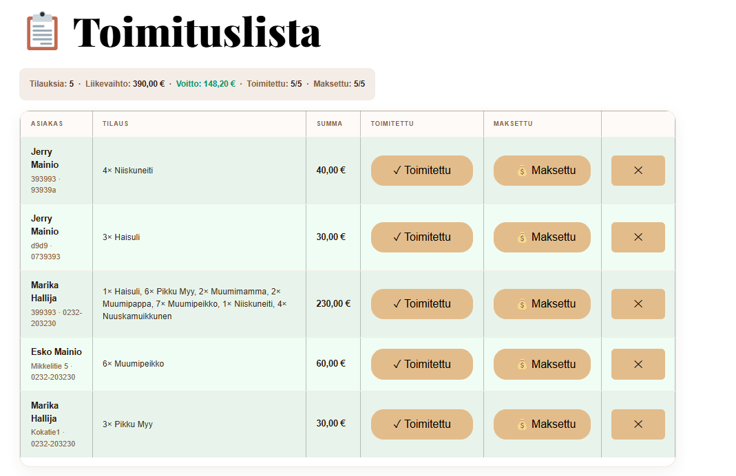Click the Maksettu: 5/5 summary text
Viewport: 736px width, 476px height.
tap(339, 84)
